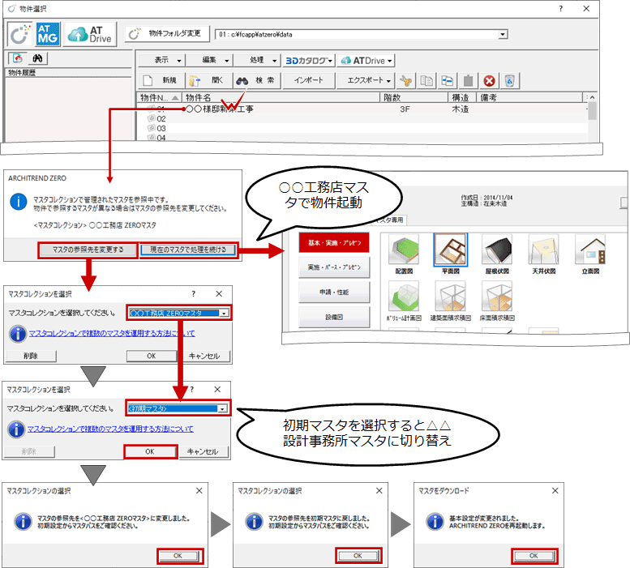This screenshot has width=630, height=568.
Task: Click キャンセル in the 初期マスタ selection dialog
Action: pos(203,451)
